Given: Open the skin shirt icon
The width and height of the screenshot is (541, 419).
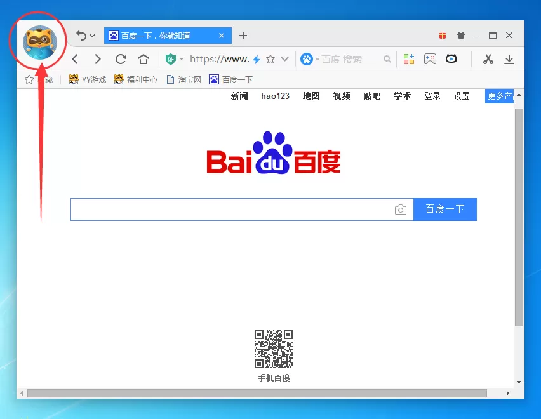Looking at the screenshot, I should point(460,36).
